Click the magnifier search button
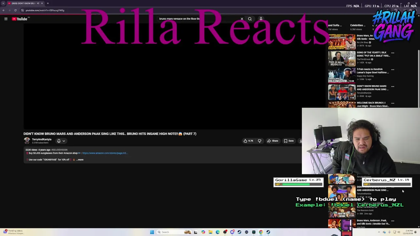 coord(250,19)
